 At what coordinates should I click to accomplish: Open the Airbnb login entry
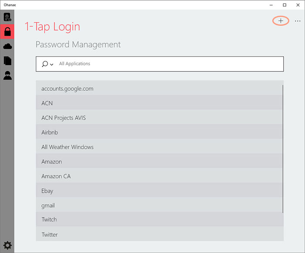[x=159, y=133]
